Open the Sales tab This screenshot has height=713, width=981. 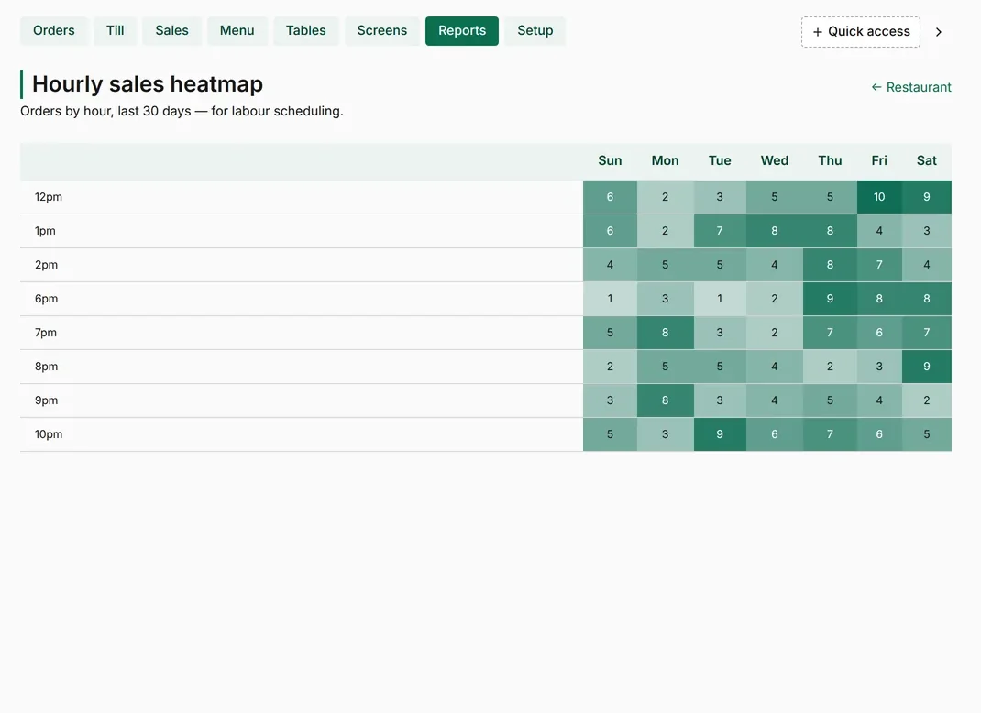[172, 30]
